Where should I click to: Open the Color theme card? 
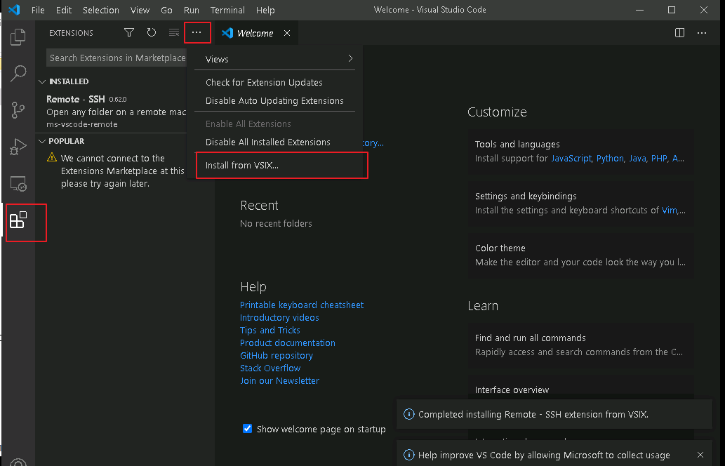click(580, 255)
